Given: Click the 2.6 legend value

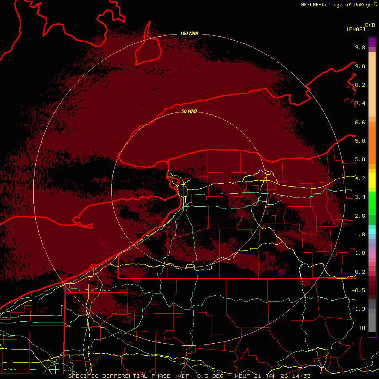Looking at the screenshot, I should pyautogui.click(x=360, y=216).
